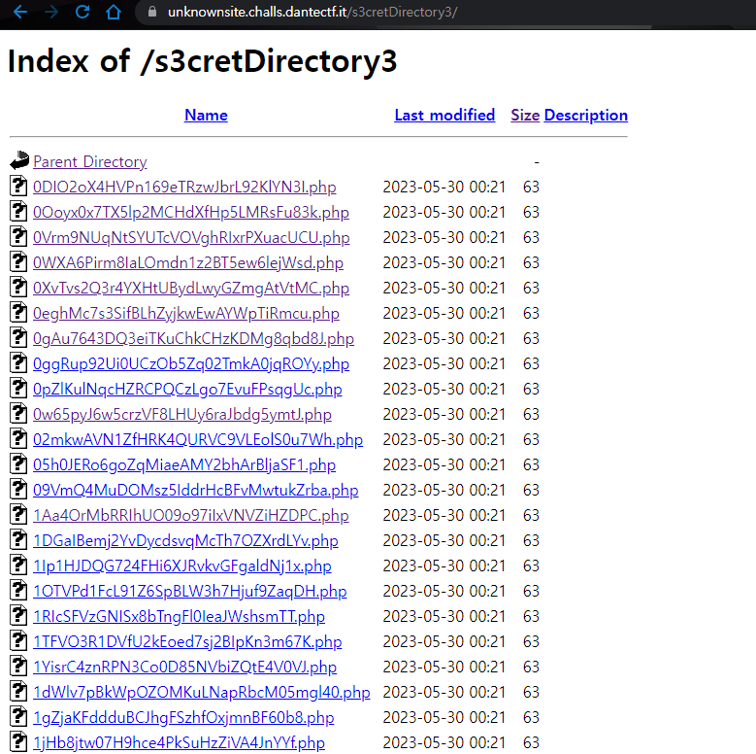Open the link 0gAu7643DQ3eiTKuChkCHzKDMg8qbd8J.php
The image size is (756, 754).
click(x=193, y=338)
